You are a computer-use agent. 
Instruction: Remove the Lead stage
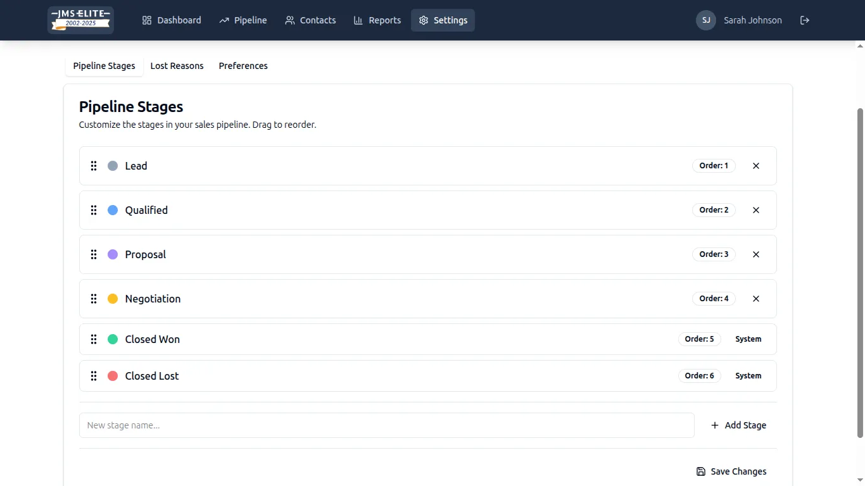pyautogui.click(x=756, y=166)
